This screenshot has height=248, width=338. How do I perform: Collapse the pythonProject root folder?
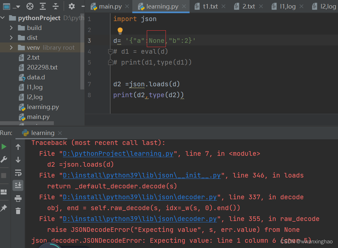click(3, 18)
